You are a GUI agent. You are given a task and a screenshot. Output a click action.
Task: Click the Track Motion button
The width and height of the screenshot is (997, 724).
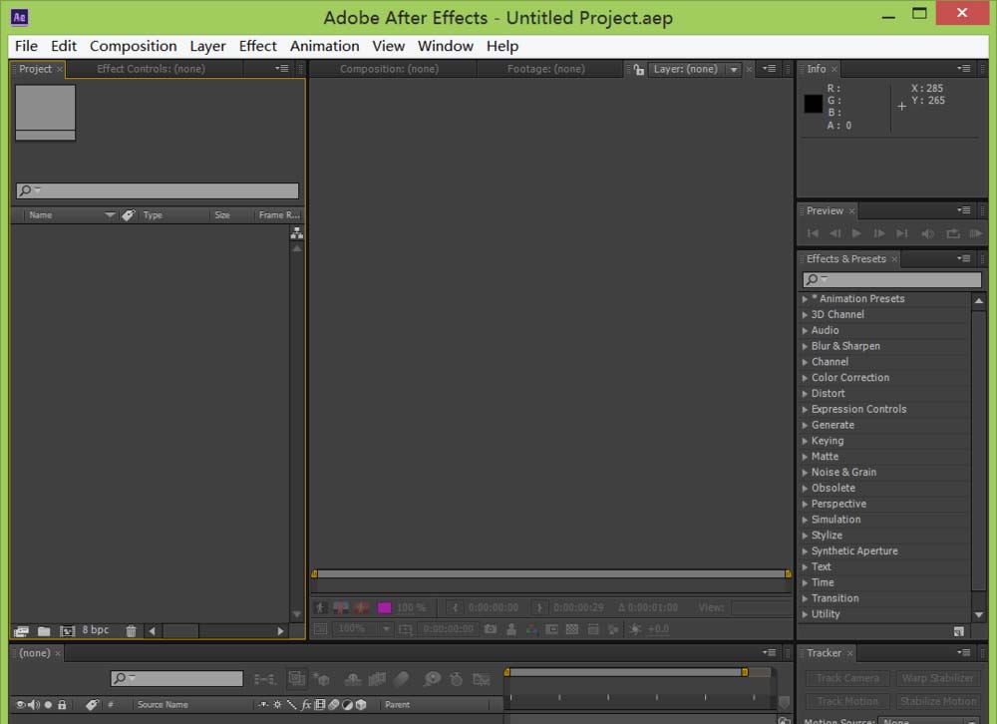[x=847, y=701]
